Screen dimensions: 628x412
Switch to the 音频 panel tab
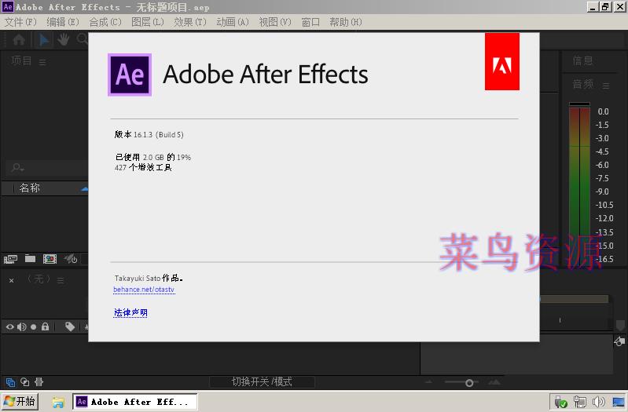(x=582, y=84)
